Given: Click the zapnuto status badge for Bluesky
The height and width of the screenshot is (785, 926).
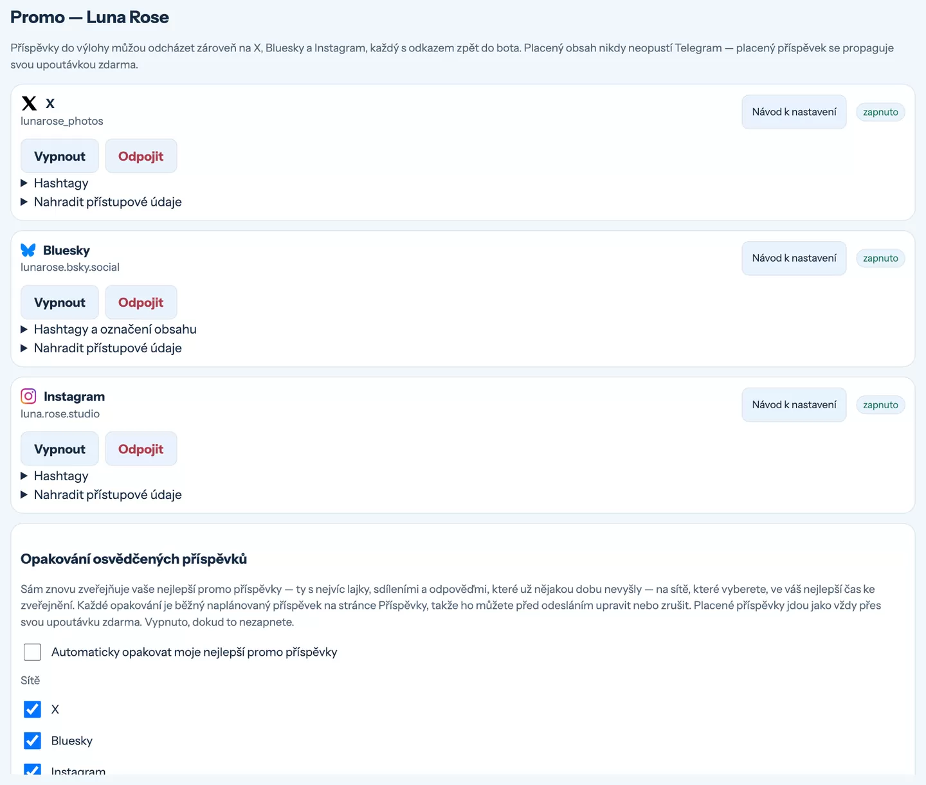Looking at the screenshot, I should 880,258.
